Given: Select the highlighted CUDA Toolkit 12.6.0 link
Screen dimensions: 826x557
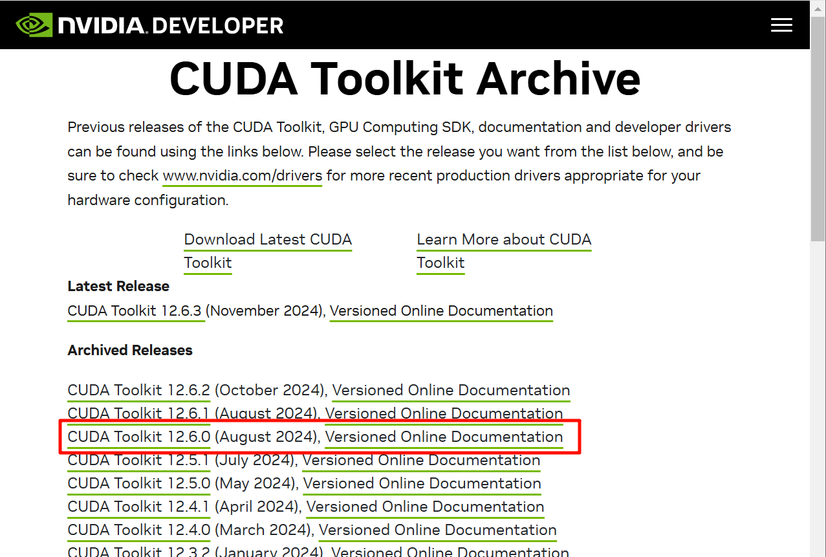Looking at the screenshot, I should click(x=138, y=437).
